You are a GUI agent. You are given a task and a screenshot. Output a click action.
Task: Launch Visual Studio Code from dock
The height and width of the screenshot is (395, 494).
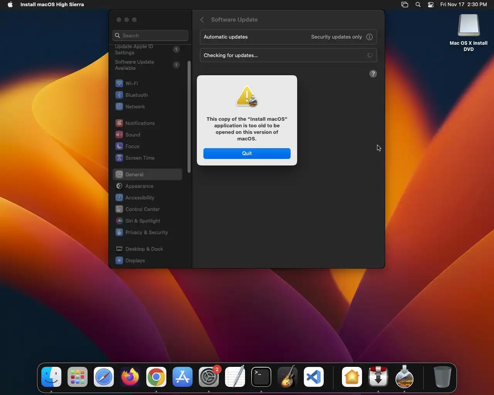[314, 377]
